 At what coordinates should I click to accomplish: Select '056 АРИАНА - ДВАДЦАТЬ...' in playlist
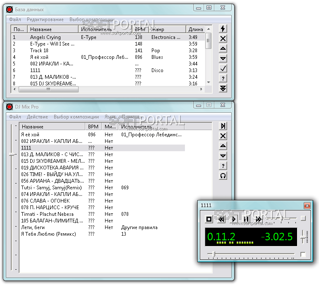coord(102,181)
